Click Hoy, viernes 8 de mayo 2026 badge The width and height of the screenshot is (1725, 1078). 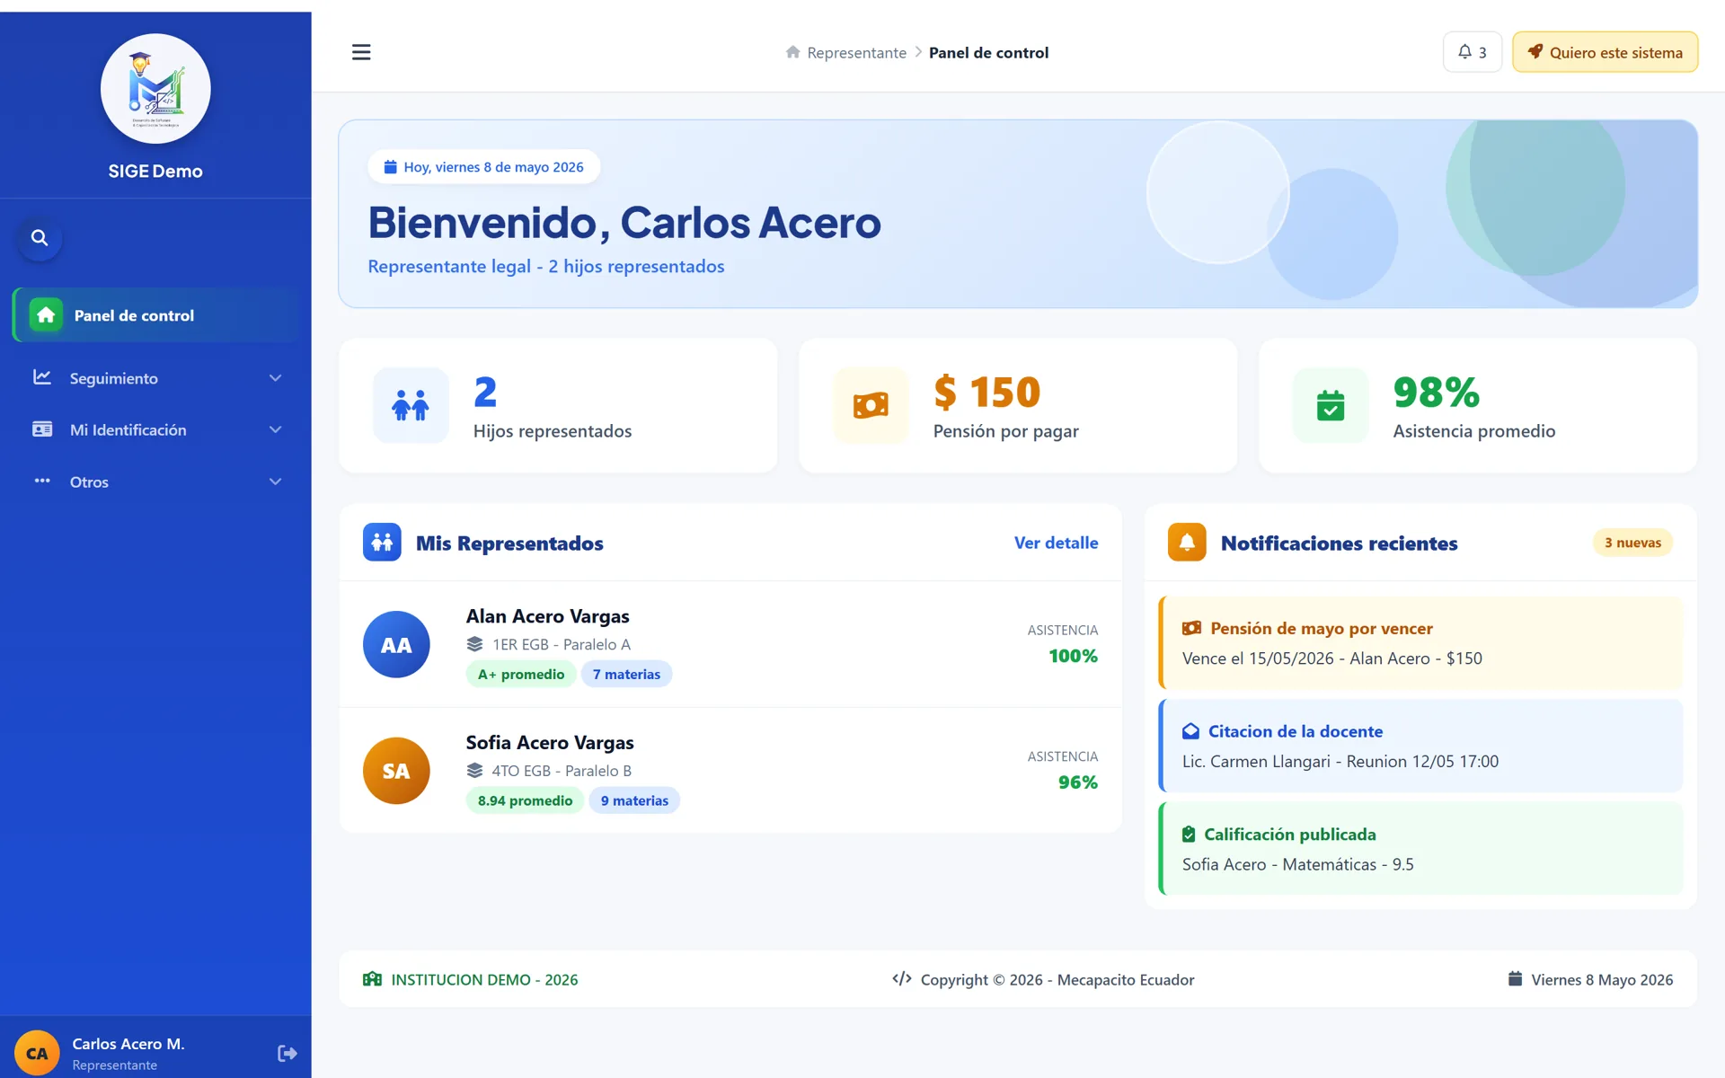[x=484, y=167]
